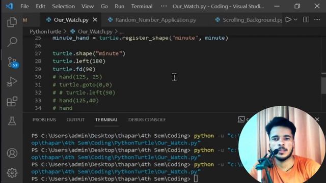Click the terminal shell launch profile icon

point(241,119)
